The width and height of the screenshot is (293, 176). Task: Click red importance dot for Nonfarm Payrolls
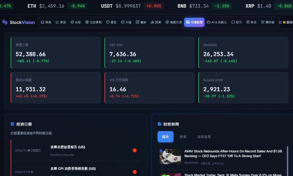[135, 150]
